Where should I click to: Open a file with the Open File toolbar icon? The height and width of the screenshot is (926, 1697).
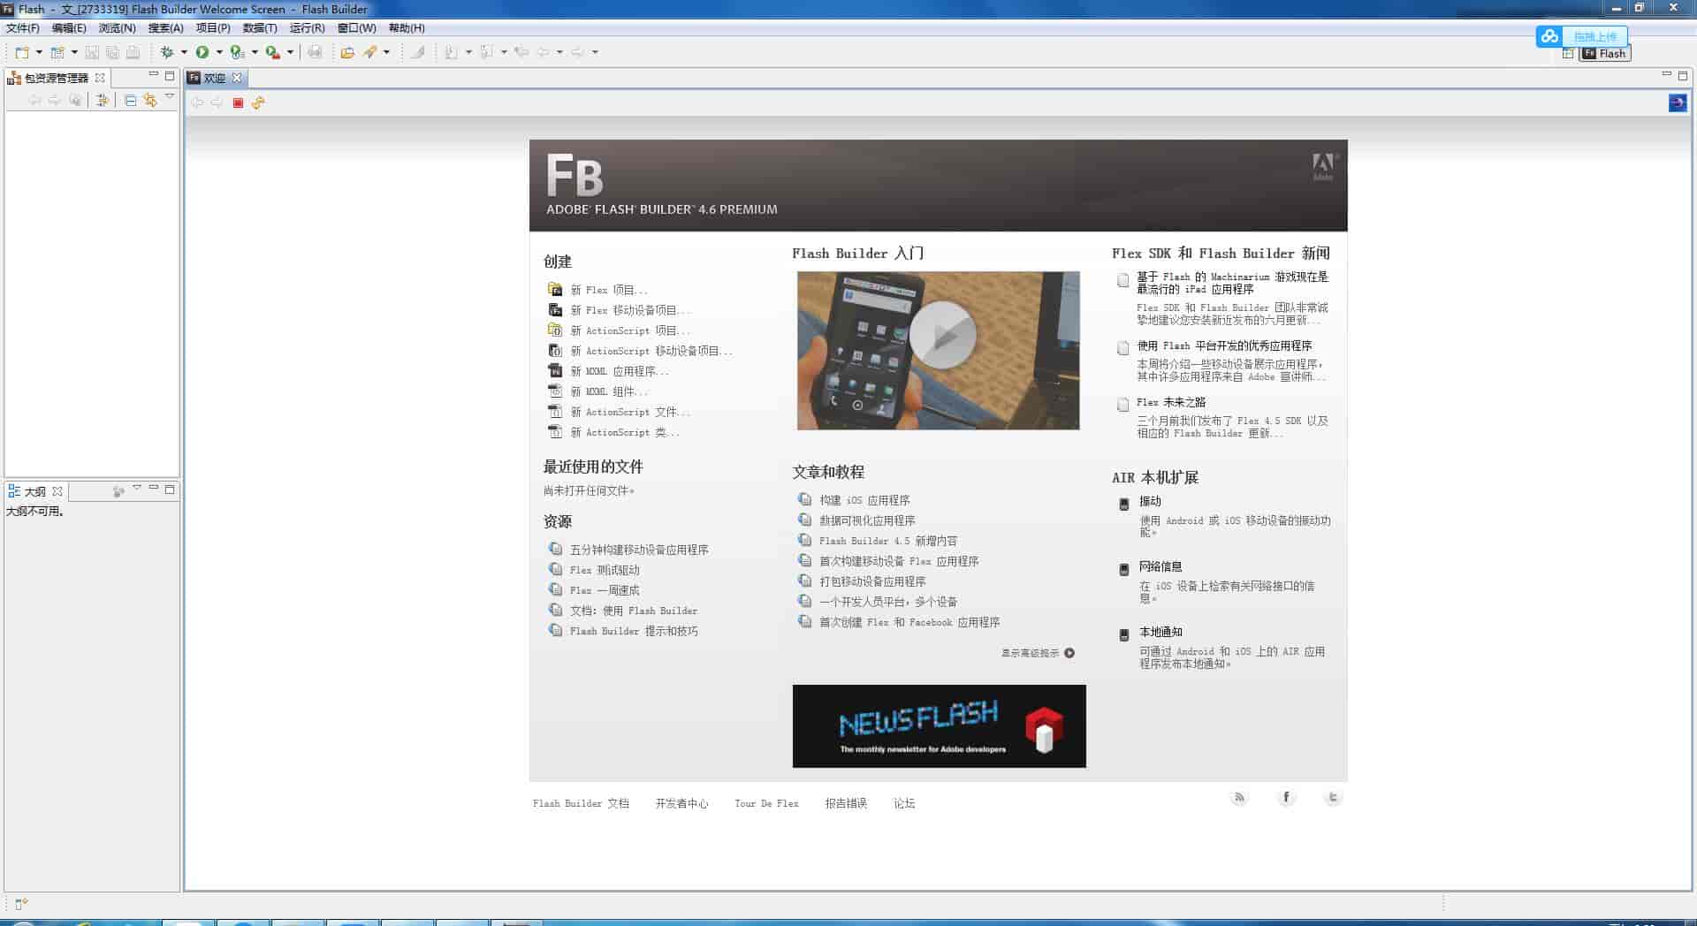click(x=347, y=51)
